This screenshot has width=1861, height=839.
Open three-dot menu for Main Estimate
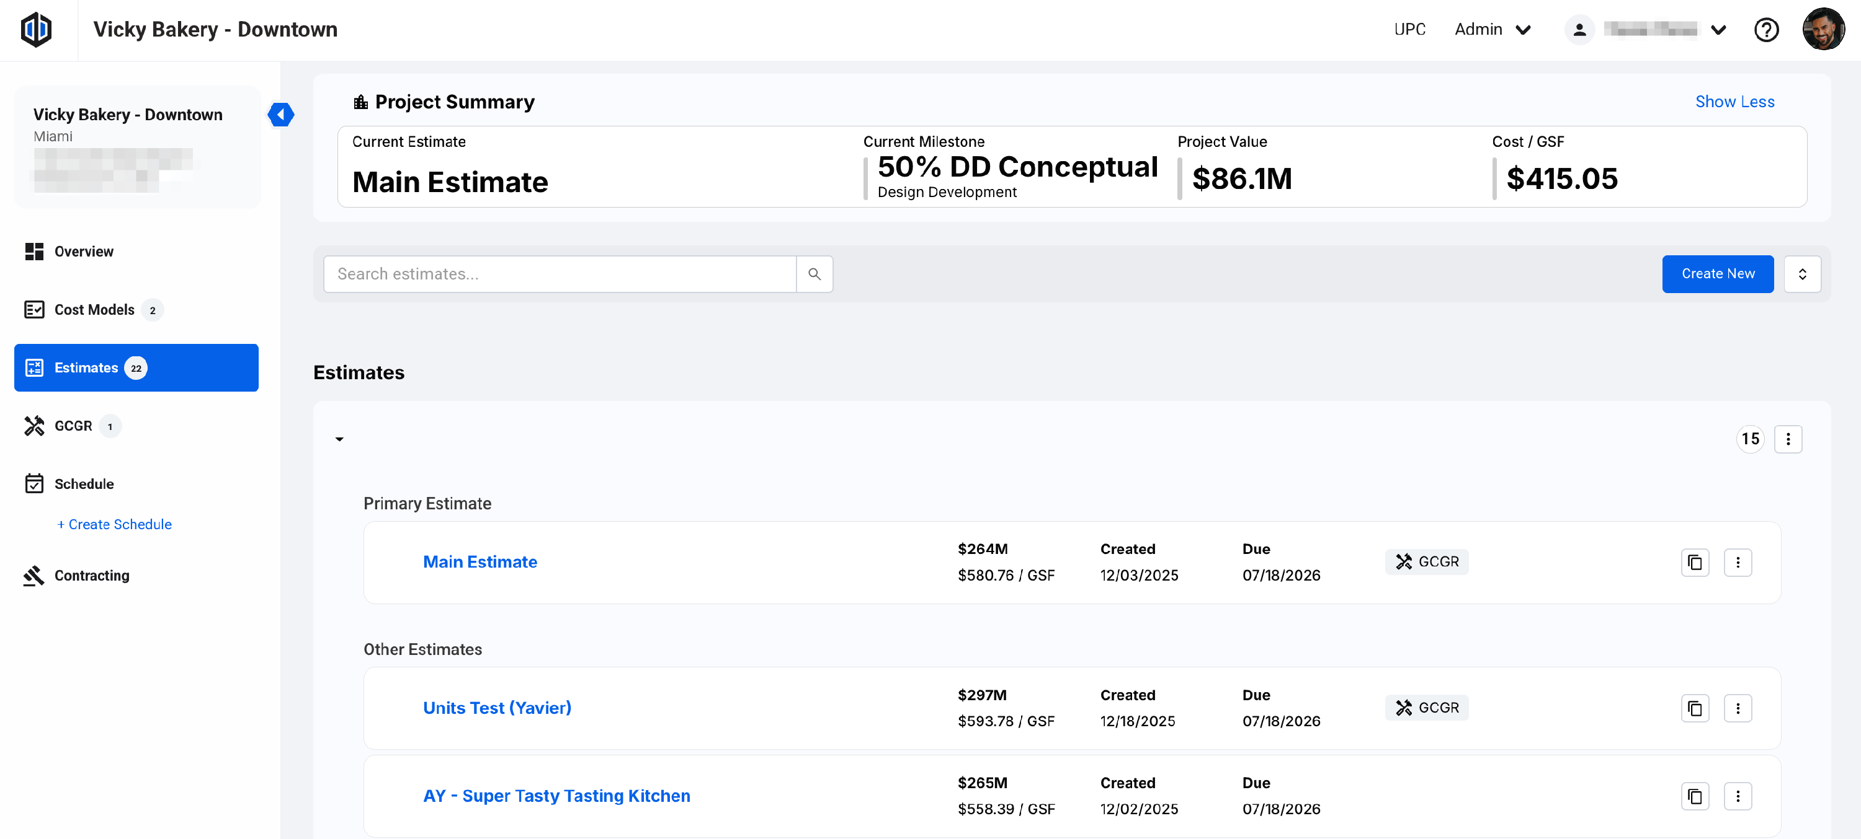(1738, 562)
